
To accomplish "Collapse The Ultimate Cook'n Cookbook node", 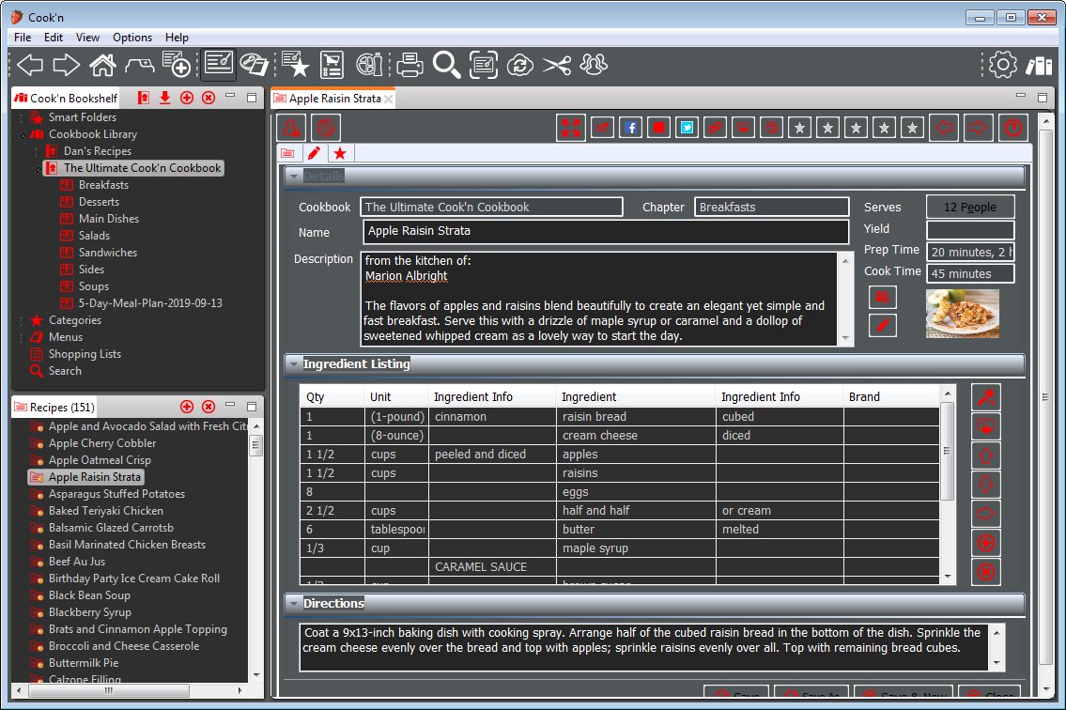I will (39, 168).
